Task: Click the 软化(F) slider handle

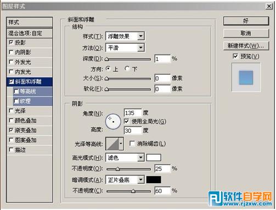Action: [107, 89]
